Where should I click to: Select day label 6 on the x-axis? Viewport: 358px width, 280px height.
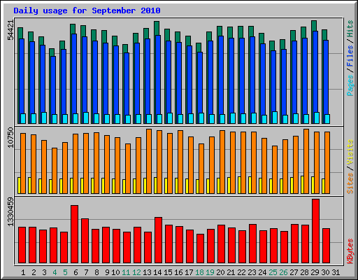coord(76,272)
